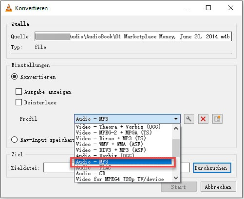Click scroll-up arrow in profile list
Screen dimensions: 244x199
pyautogui.click(x=176, y=129)
